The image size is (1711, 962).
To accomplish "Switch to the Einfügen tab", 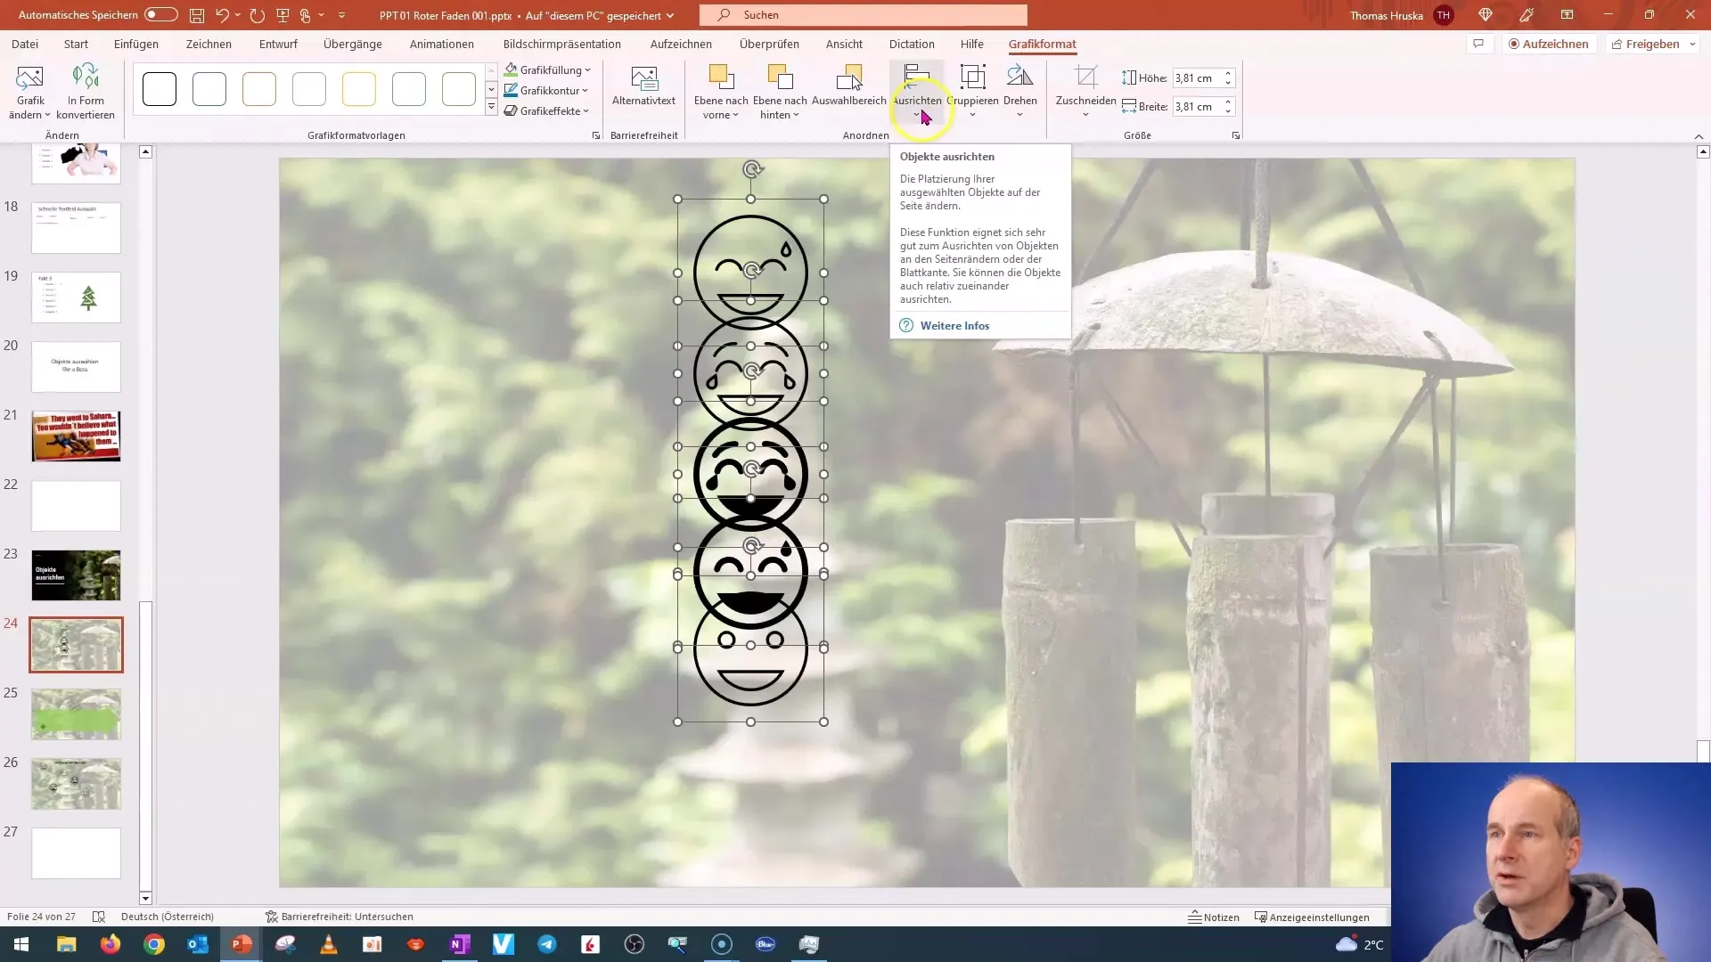I will coord(136,44).
